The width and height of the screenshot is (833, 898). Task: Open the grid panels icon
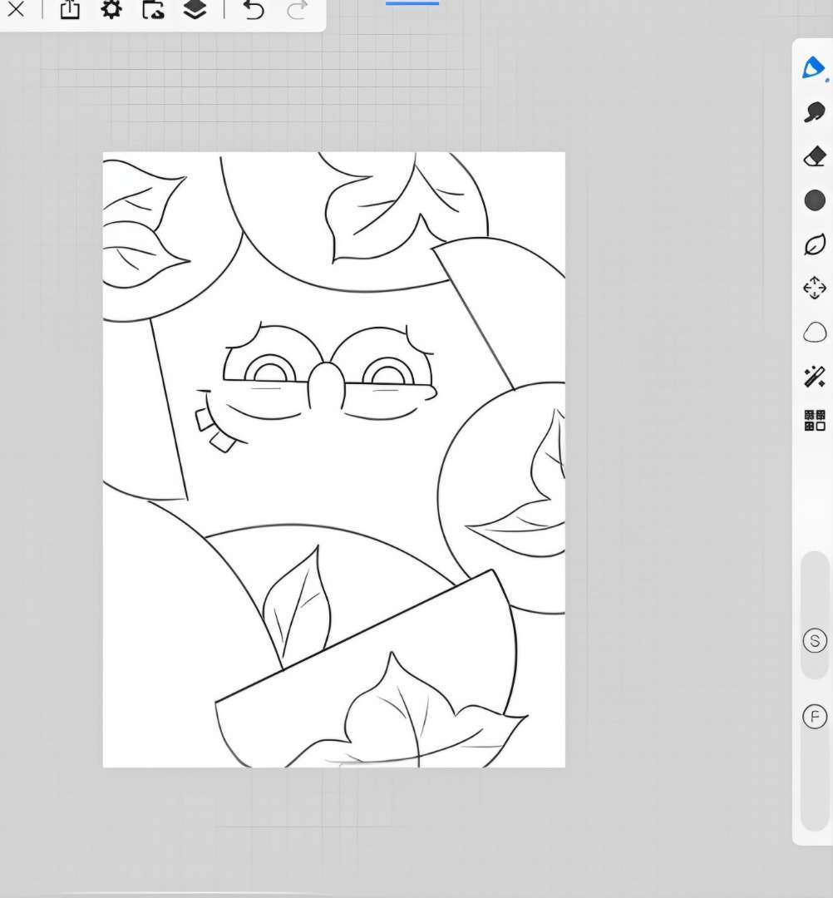[x=815, y=421]
